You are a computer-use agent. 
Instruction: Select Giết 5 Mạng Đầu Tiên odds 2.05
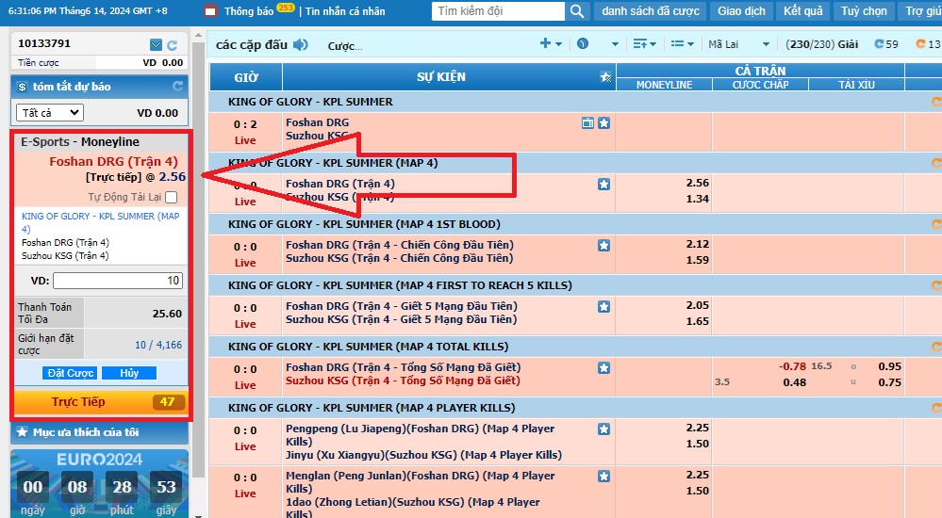coord(698,305)
